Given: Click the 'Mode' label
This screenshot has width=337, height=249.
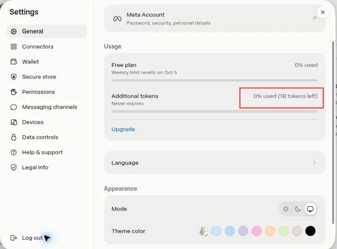Looking at the screenshot, I should pyautogui.click(x=119, y=209).
